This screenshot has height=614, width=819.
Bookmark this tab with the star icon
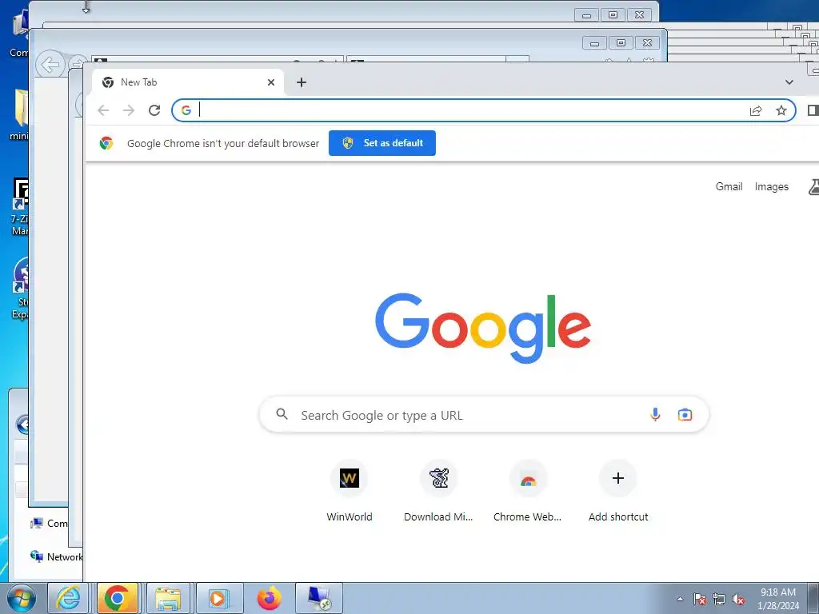click(781, 110)
